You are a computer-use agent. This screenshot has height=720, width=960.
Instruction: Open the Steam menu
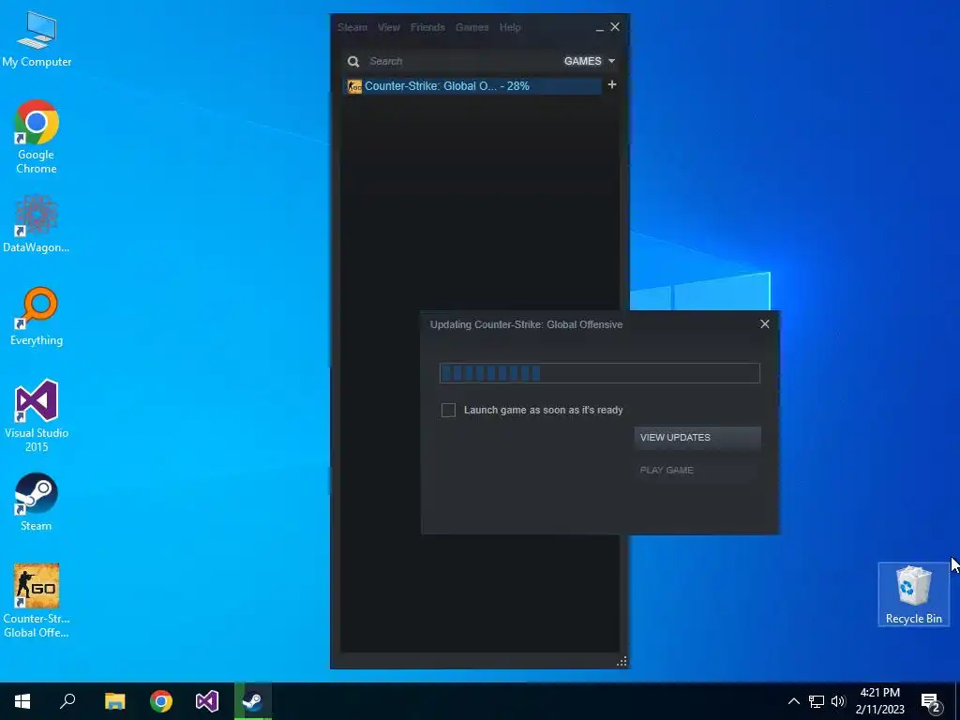point(352,27)
